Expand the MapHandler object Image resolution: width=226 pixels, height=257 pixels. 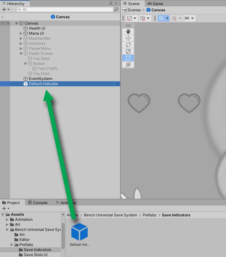click(21, 38)
